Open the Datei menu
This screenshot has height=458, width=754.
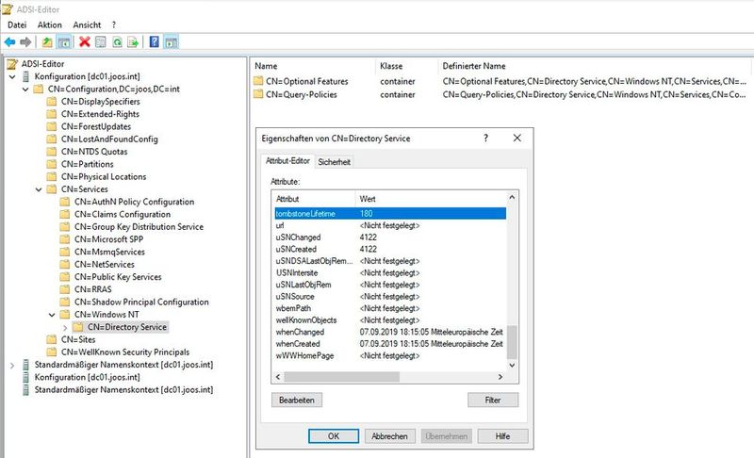point(17,25)
